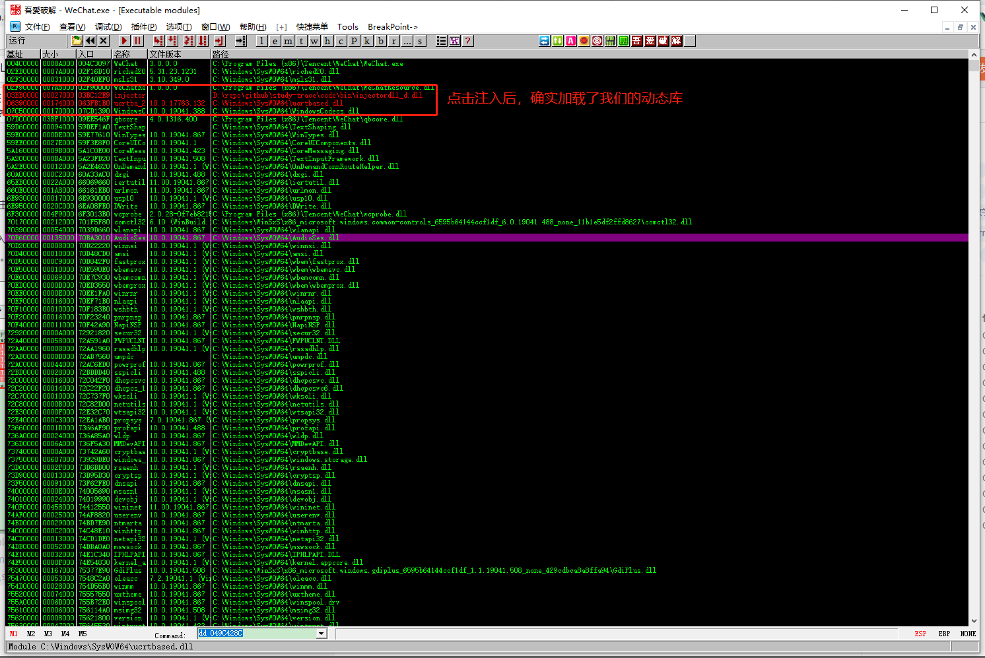
Task: Open the 插件(P) menu
Action: pos(144,27)
